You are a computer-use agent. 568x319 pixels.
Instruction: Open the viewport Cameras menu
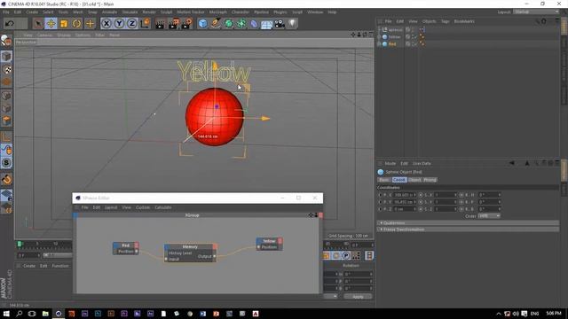point(45,35)
